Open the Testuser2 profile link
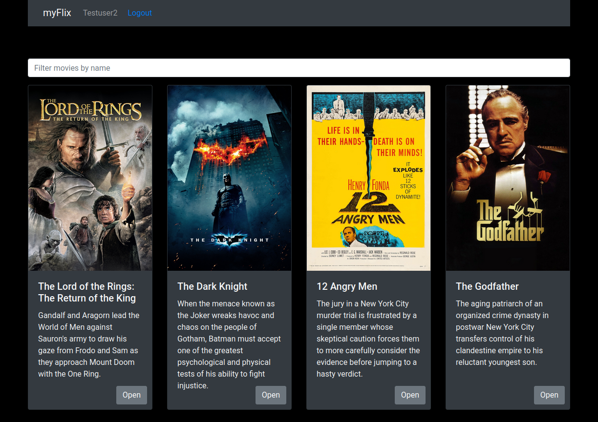Viewport: 598px width, 422px height. click(x=100, y=13)
